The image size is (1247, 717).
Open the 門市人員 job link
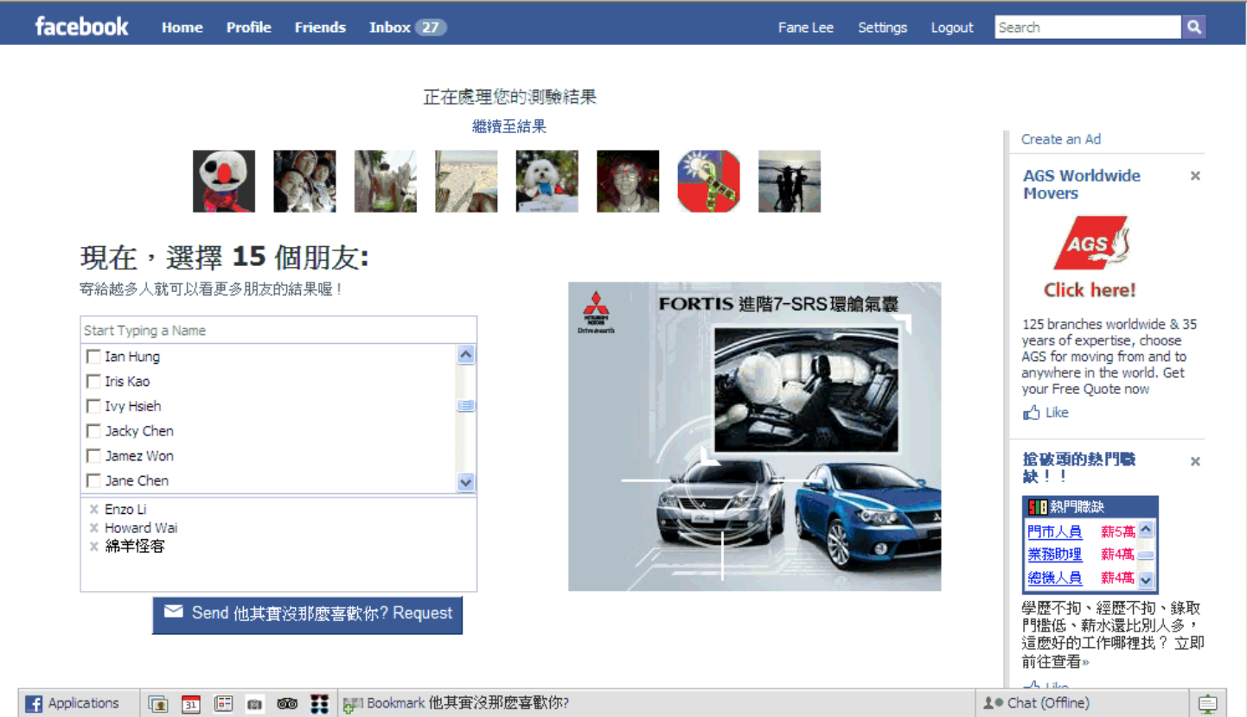pyautogui.click(x=1055, y=532)
